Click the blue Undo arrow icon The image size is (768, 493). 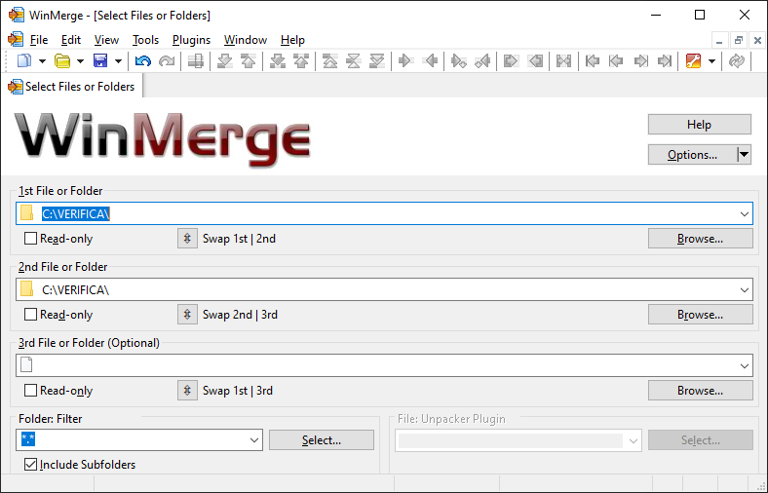[x=143, y=60]
